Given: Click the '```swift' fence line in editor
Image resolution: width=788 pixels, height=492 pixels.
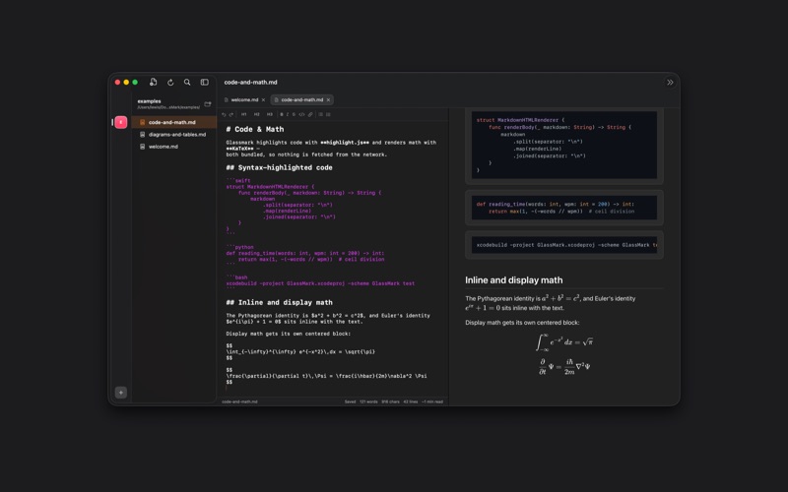Looking at the screenshot, I should [x=238, y=181].
